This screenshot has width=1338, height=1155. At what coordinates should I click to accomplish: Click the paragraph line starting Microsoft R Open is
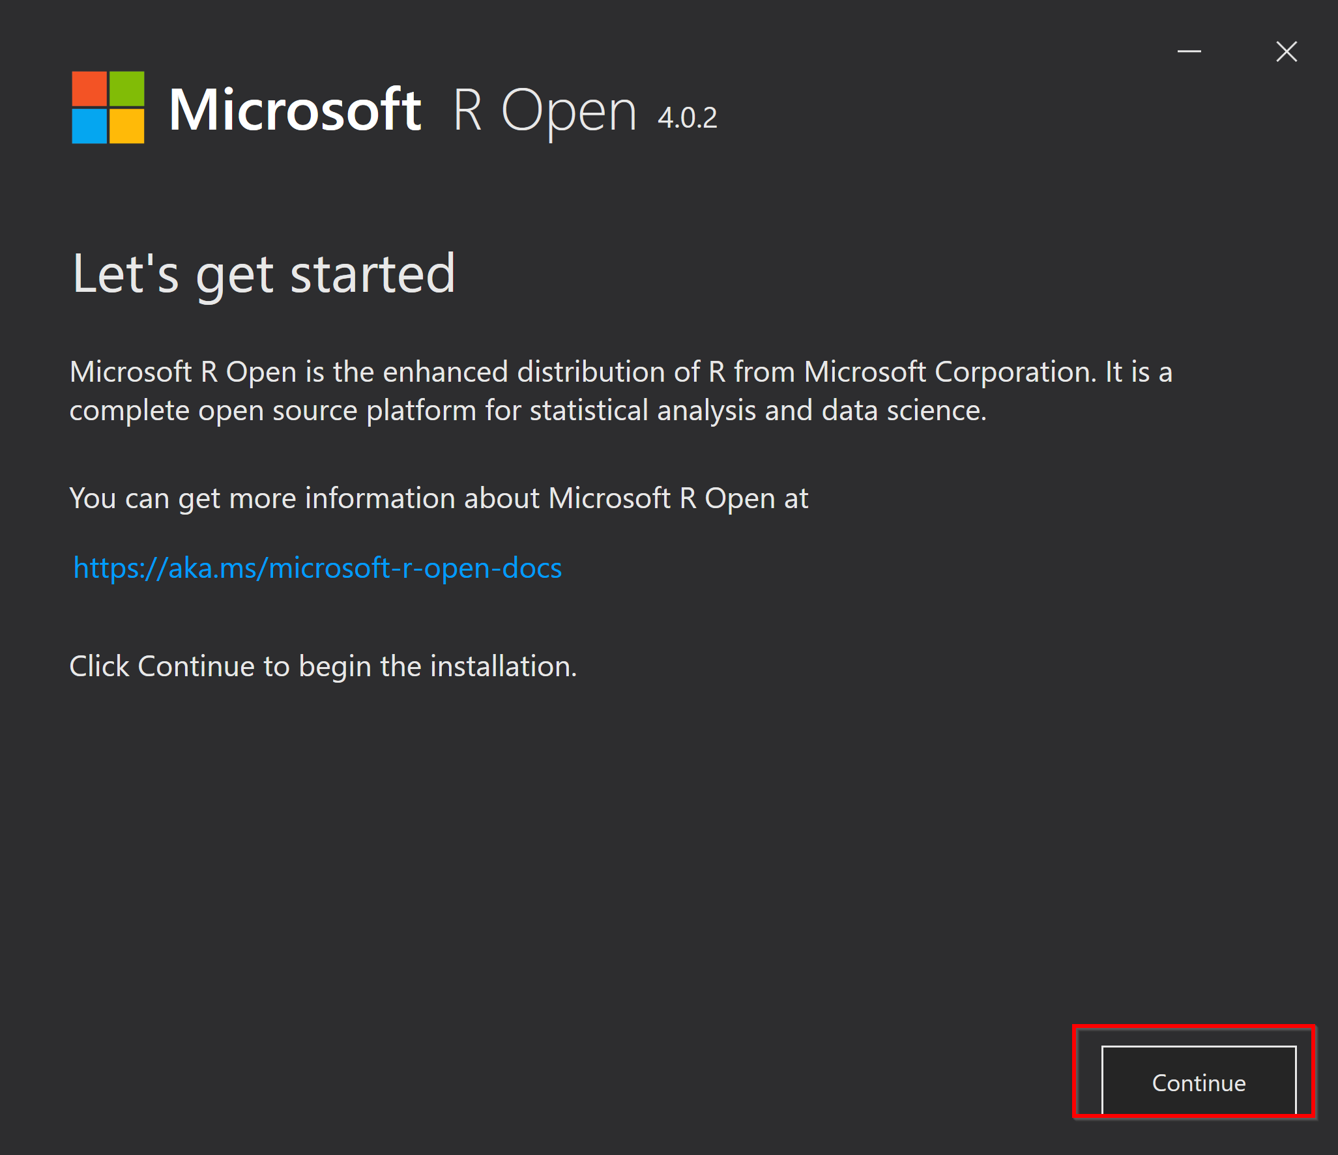tap(620, 372)
